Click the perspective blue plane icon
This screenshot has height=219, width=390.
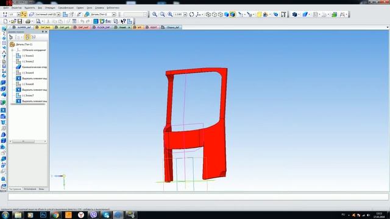pos(305,15)
